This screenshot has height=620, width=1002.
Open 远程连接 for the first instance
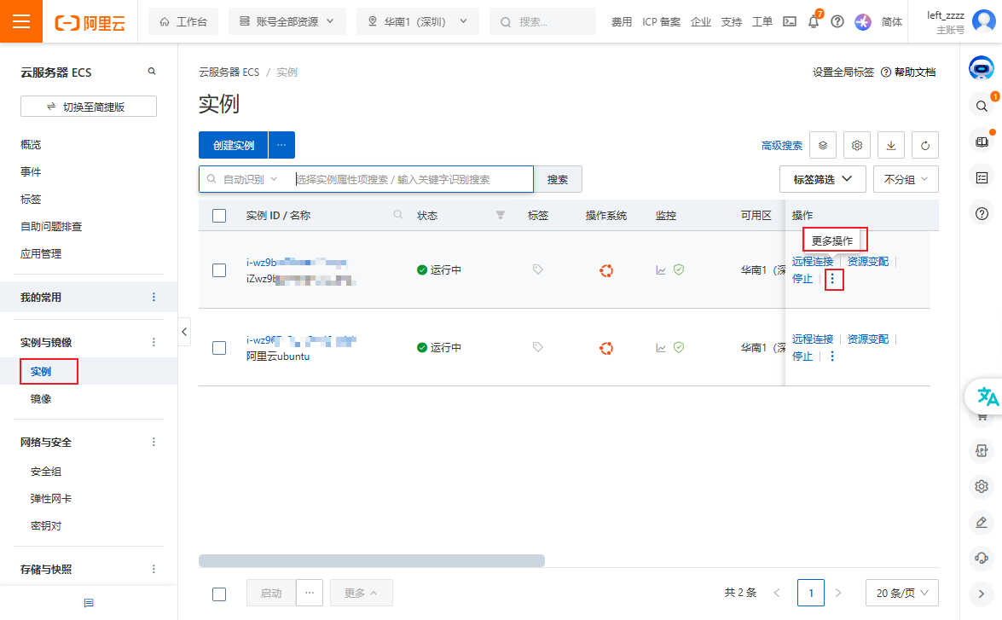click(x=813, y=261)
